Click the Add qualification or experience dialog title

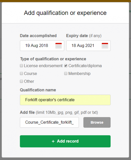pos(65,13)
